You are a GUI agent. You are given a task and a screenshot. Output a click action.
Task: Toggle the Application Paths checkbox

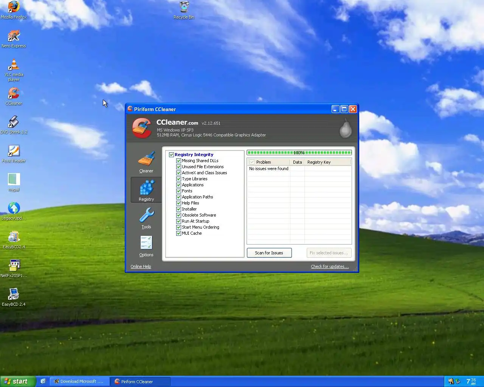[x=178, y=197]
